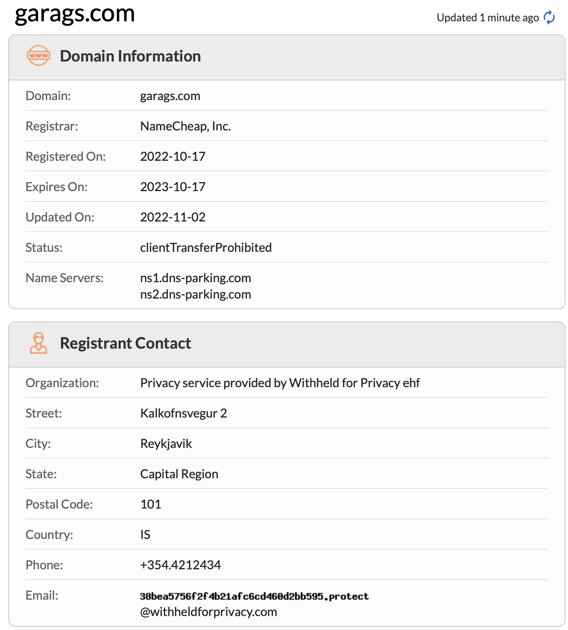The width and height of the screenshot is (568, 630).
Task: Click the blue refresh icon
Action: [x=549, y=18]
